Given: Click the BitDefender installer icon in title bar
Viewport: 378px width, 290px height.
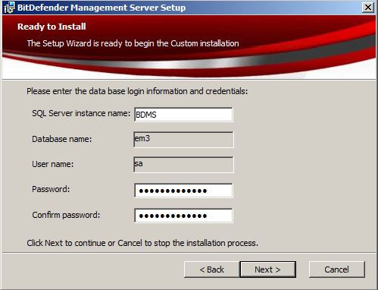Looking at the screenshot, I should tap(9, 8).
